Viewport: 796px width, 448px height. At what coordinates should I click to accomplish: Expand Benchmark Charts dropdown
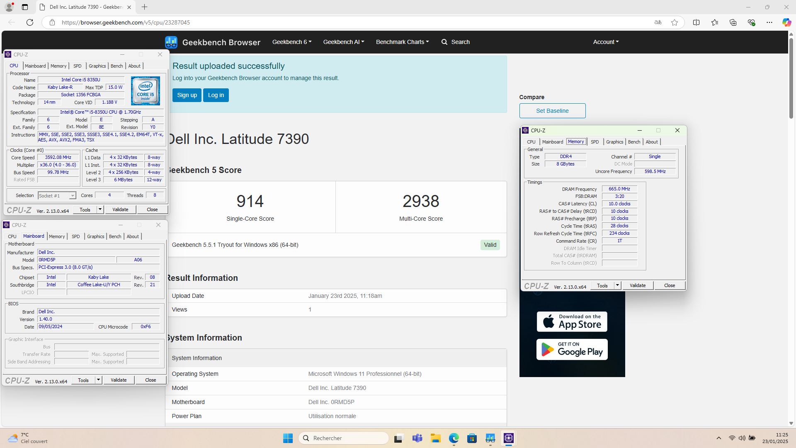click(x=403, y=42)
